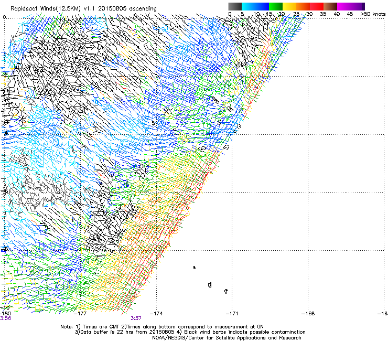Click the '25' value on the speed legend
Image resolution: width=388 pixels, height=341 pixels.
(x=296, y=14)
